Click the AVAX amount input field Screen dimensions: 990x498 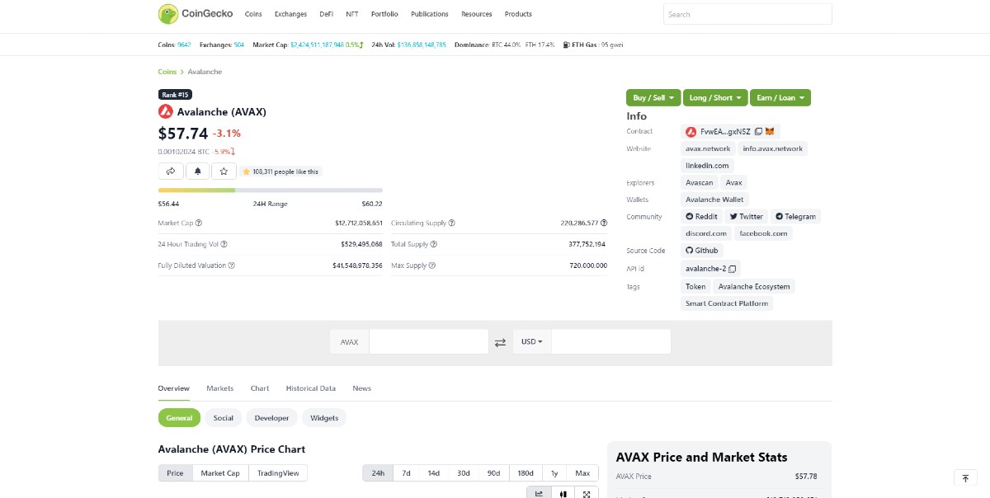(429, 342)
